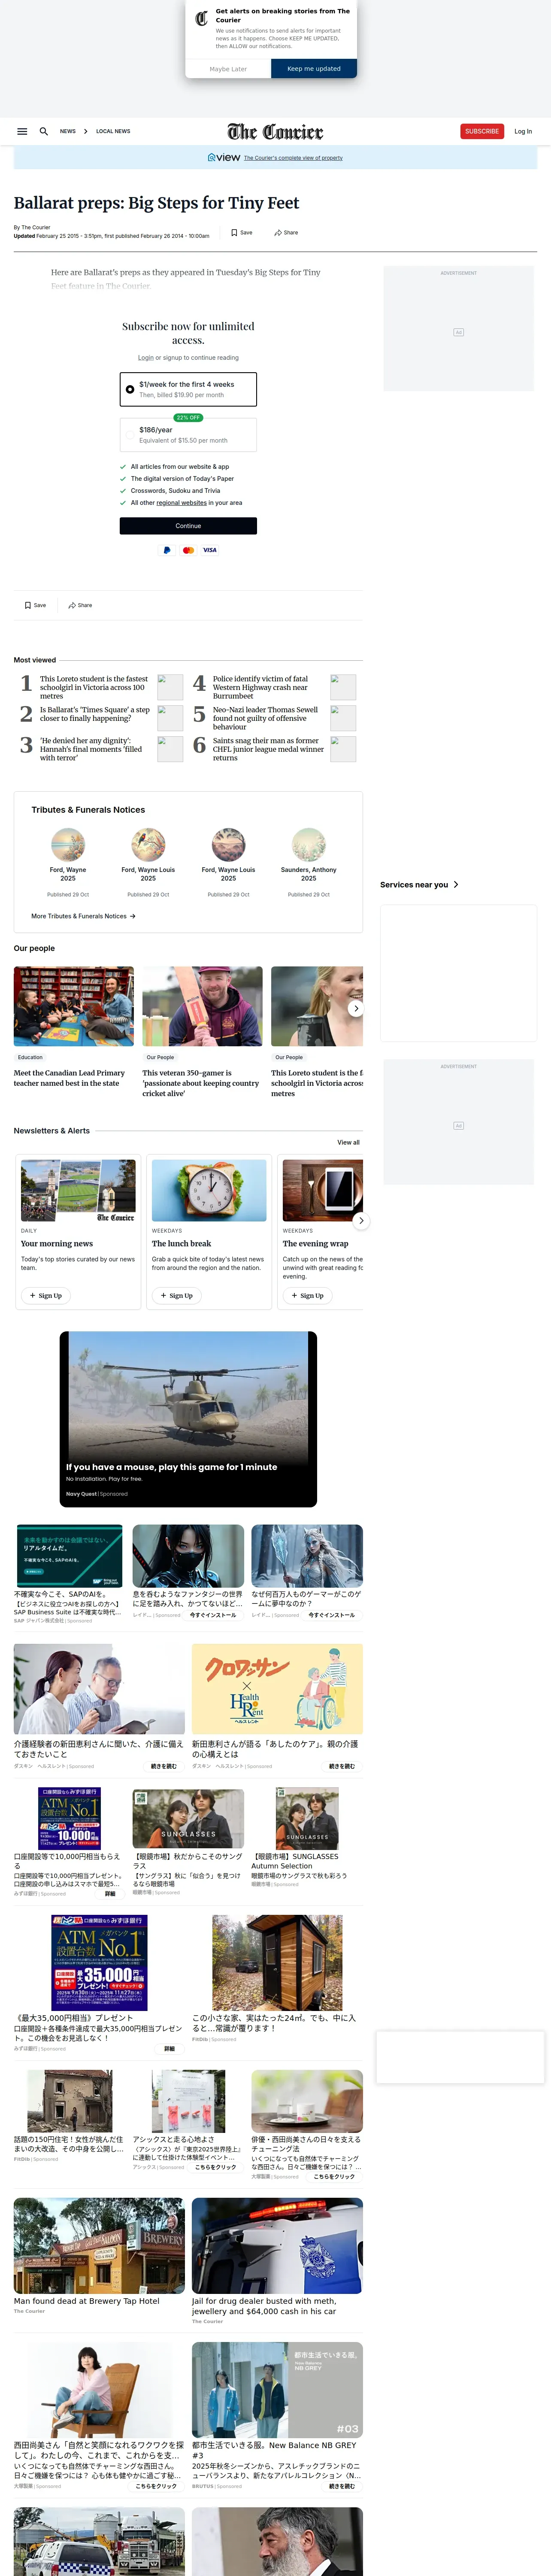Click Continue button in subscribe box
The image size is (551, 2576).
point(188,525)
